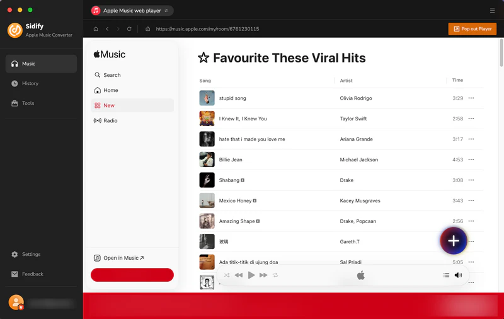Click the music.apple.com URL field

(x=207, y=29)
